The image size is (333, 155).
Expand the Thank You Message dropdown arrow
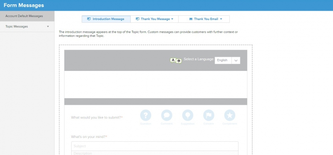(172, 19)
